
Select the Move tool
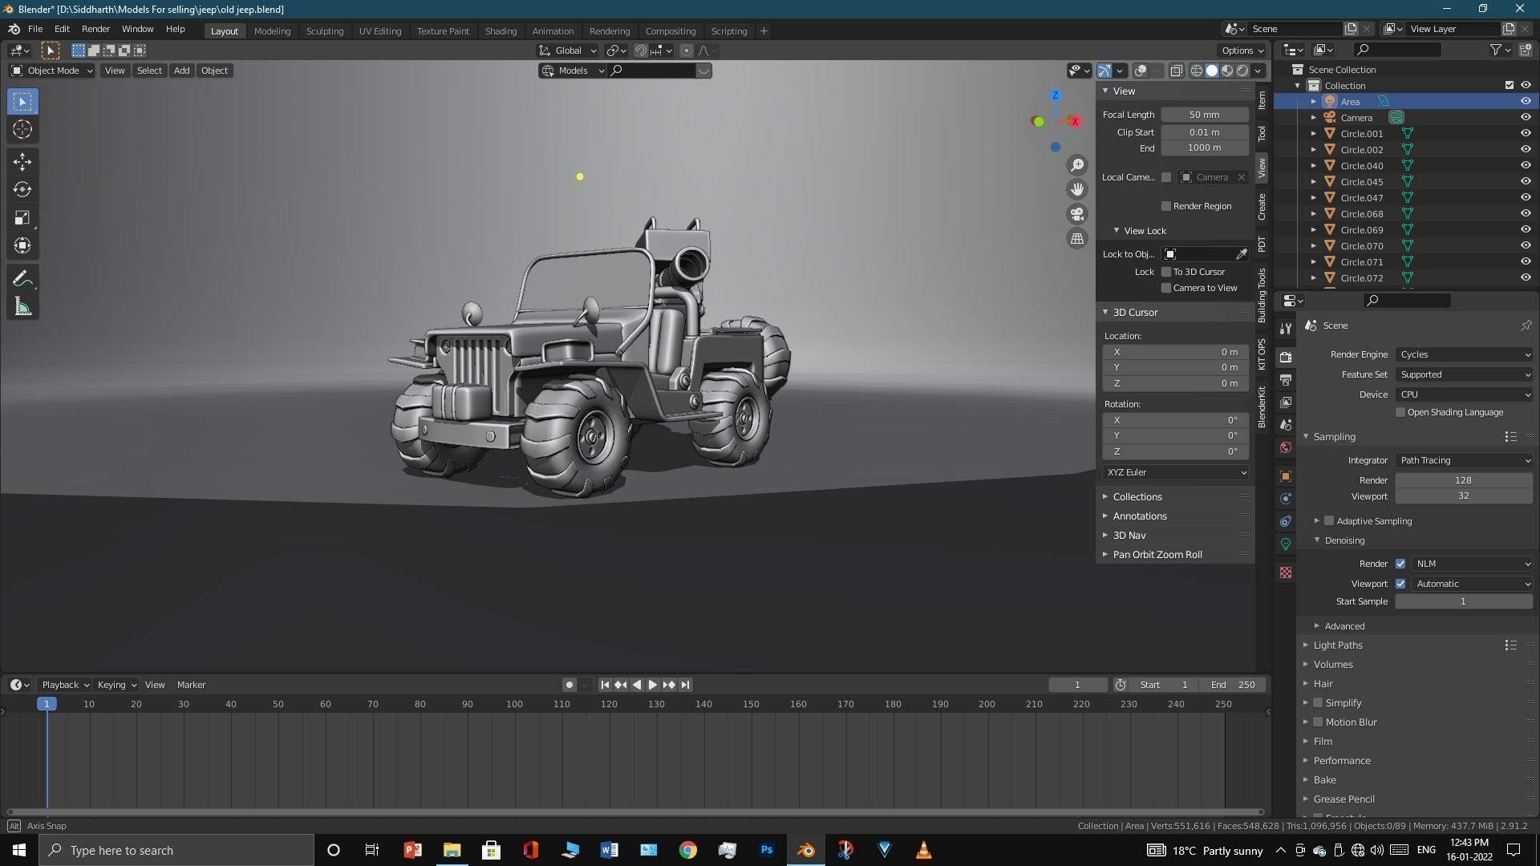(x=22, y=162)
